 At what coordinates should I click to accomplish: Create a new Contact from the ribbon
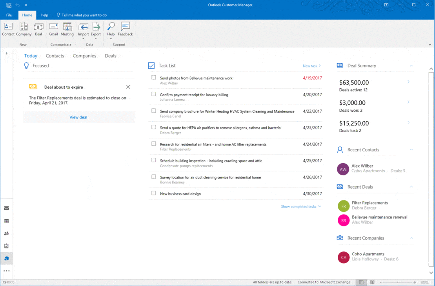(8, 29)
